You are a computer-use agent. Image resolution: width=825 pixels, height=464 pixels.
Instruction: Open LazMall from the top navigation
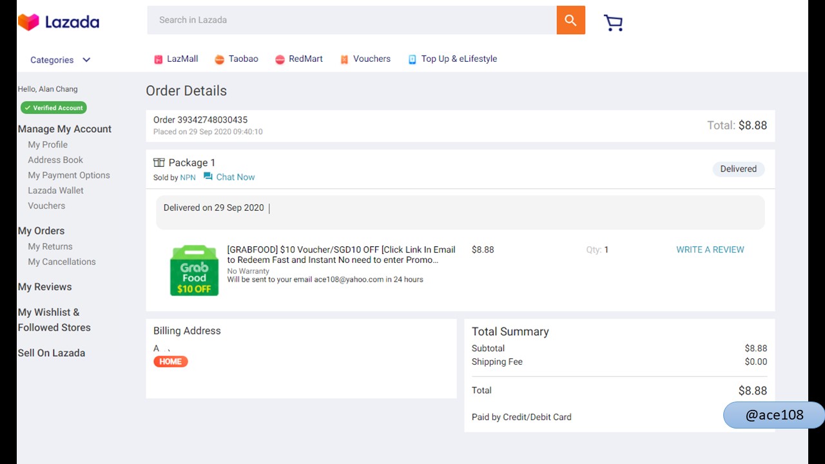point(182,59)
